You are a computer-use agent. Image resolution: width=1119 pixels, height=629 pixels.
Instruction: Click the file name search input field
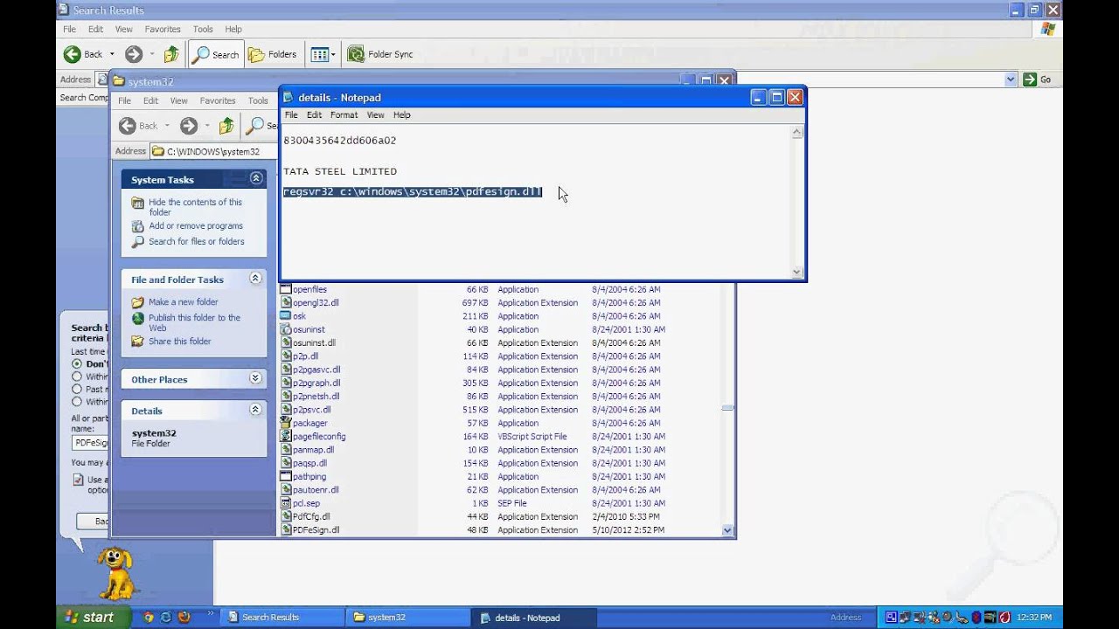point(90,443)
